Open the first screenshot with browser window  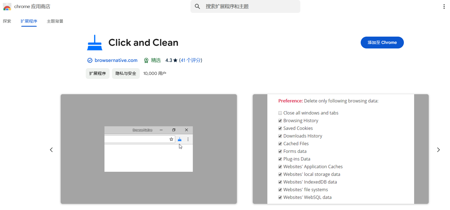point(149,149)
